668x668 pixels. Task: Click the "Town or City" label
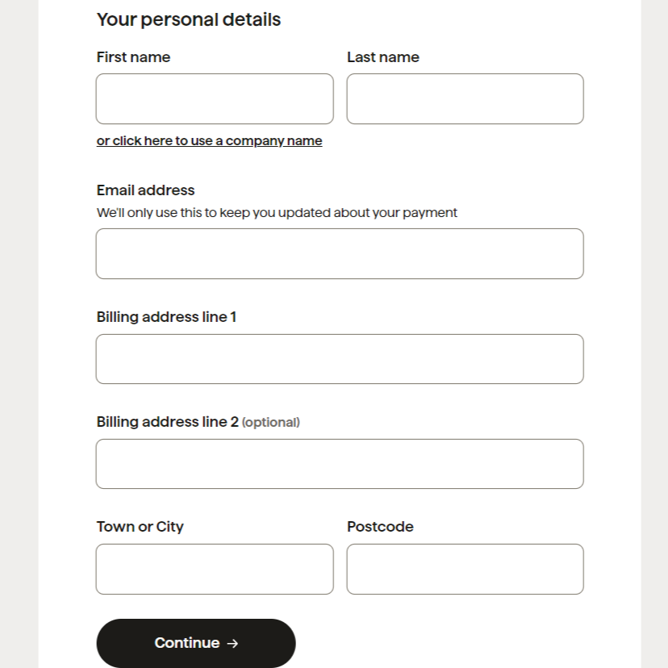(x=140, y=527)
